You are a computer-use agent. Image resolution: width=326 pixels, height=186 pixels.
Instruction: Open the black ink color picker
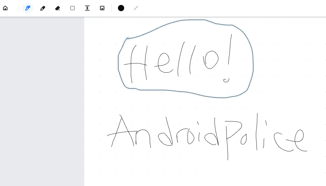click(x=121, y=8)
